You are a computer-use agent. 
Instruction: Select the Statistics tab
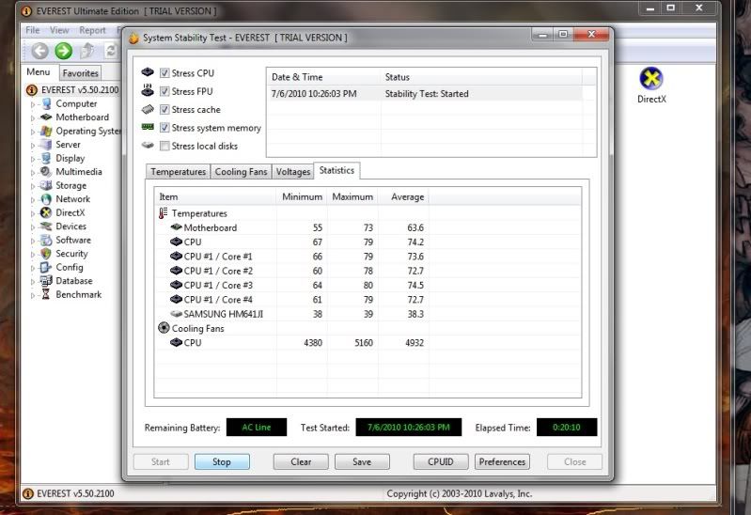(336, 170)
